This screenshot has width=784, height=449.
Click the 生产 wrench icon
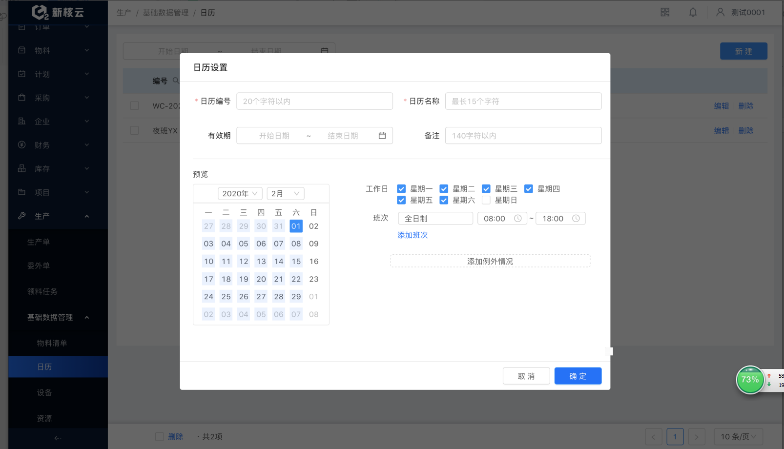coord(22,216)
